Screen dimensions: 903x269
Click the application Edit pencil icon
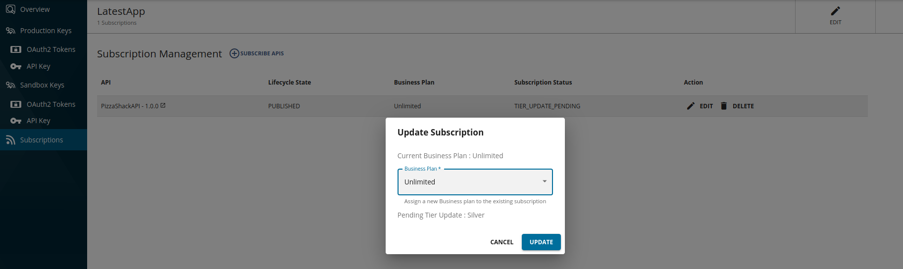835,11
